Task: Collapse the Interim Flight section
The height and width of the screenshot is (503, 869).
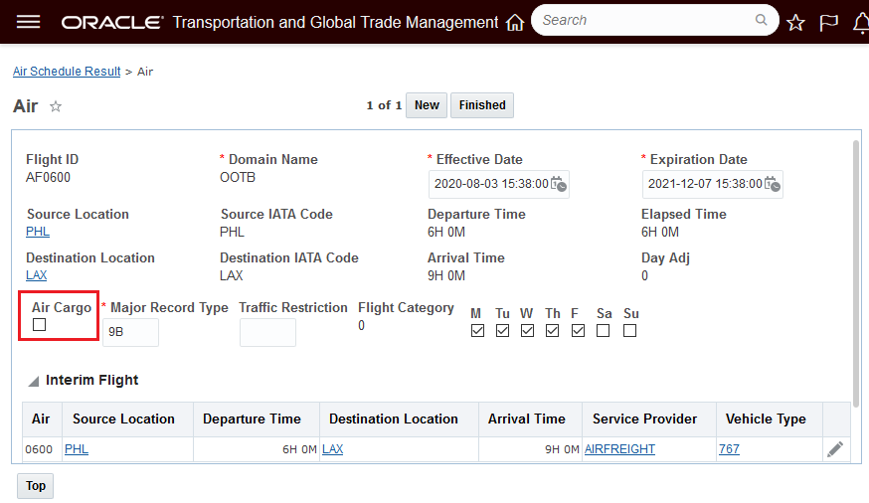Action: 34,381
